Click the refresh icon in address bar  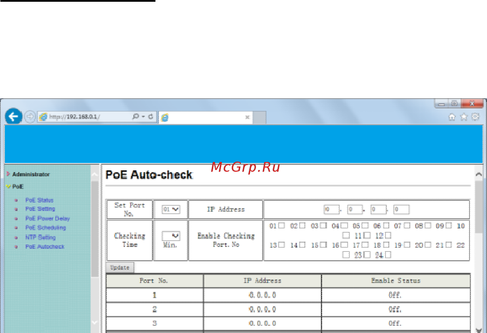click(x=151, y=116)
